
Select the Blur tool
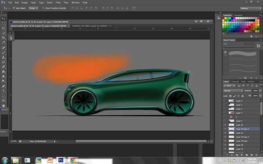click(x=4, y=76)
